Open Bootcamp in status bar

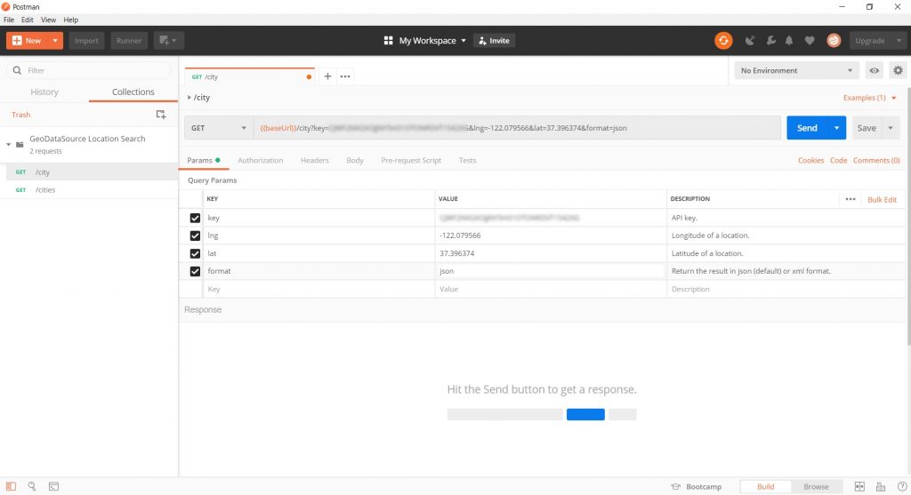point(696,486)
